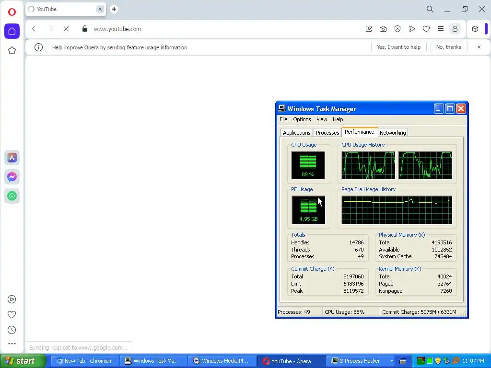
Task: Switch to the Networking tab
Action: [393, 133]
